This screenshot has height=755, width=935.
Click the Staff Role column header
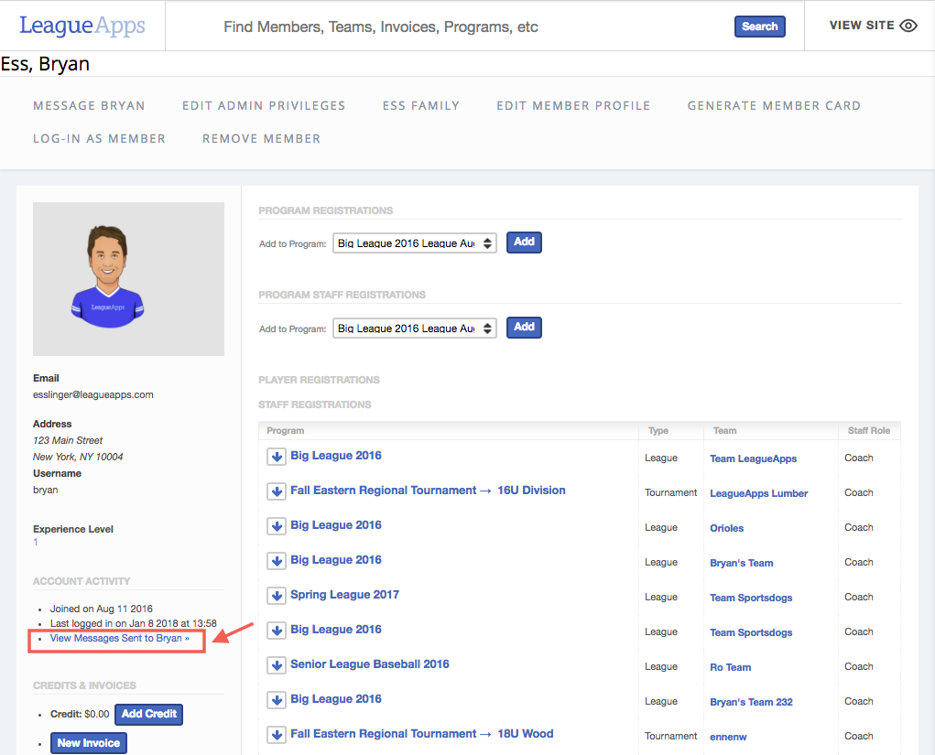[x=869, y=430]
